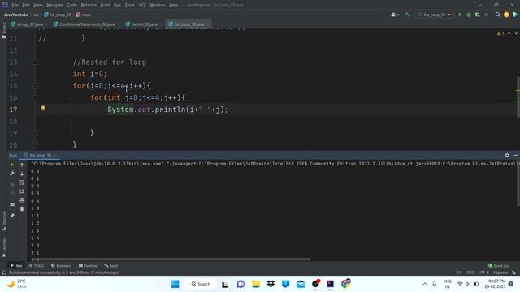Viewport: 520px width, 292px height.
Task: Open Event Log in status bar
Action: [499, 265]
